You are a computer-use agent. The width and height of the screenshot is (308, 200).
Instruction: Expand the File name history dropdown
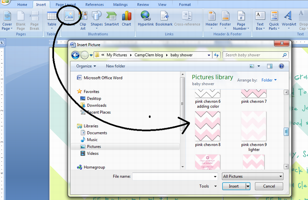click(215, 177)
